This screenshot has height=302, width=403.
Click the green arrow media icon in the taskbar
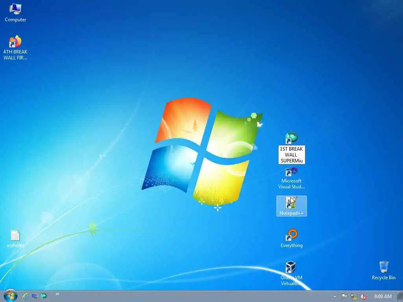[44, 296]
